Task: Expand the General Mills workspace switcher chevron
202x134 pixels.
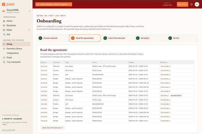Action: [30, 11]
